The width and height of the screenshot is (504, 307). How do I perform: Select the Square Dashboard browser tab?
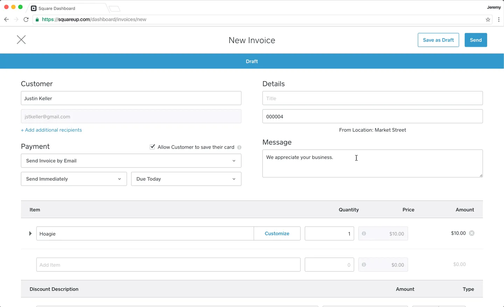(66, 8)
